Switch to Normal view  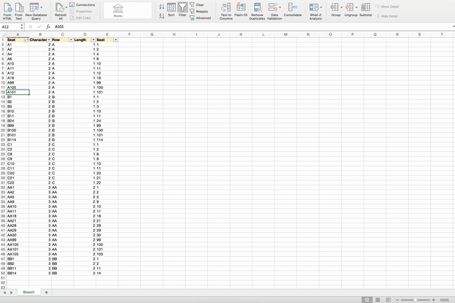367,300
